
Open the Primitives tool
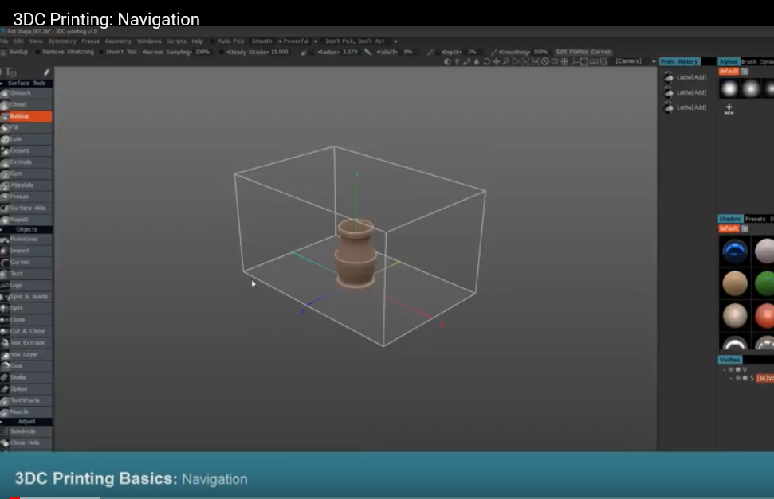pos(26,239)
